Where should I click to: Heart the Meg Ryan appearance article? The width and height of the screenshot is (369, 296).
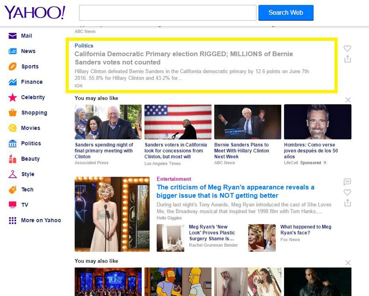tap(348, 192)
